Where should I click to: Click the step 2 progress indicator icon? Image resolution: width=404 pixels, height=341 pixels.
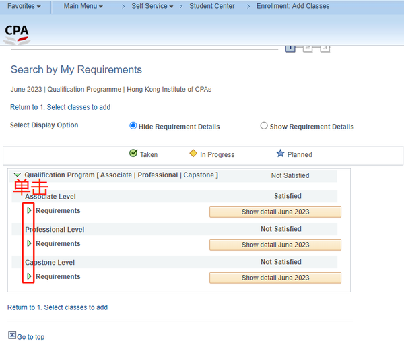[x=308, y=47]
